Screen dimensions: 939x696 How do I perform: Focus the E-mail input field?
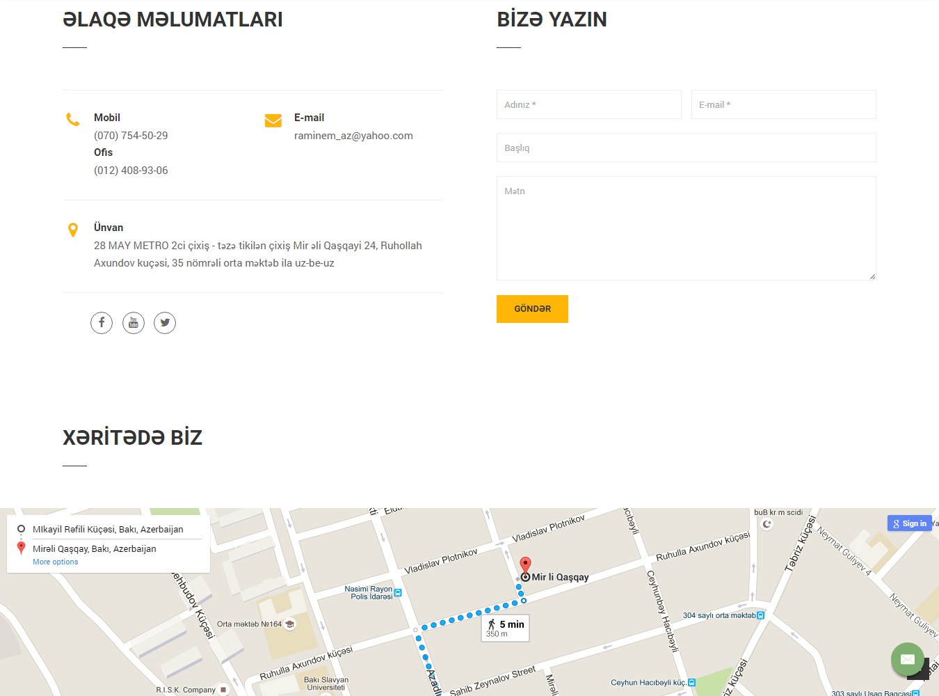783,104
